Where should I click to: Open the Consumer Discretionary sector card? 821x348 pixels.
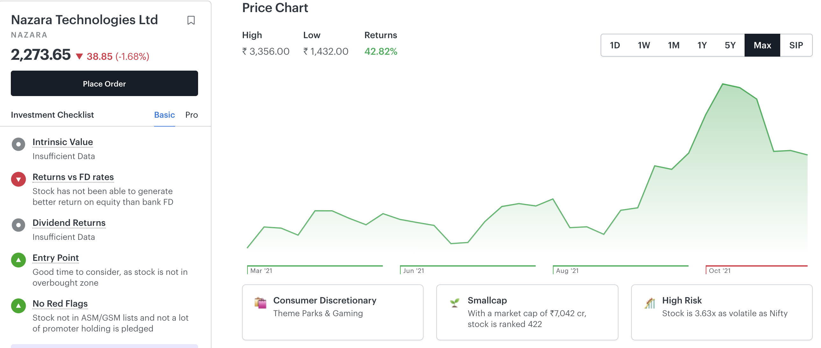pos(333,312)
